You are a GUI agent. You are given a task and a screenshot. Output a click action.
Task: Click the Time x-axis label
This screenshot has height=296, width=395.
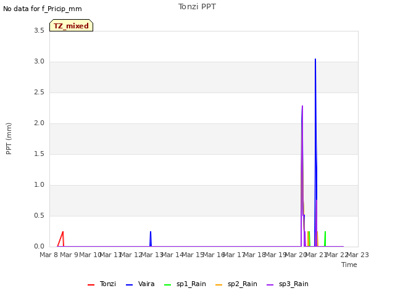[x=349, y=265]
